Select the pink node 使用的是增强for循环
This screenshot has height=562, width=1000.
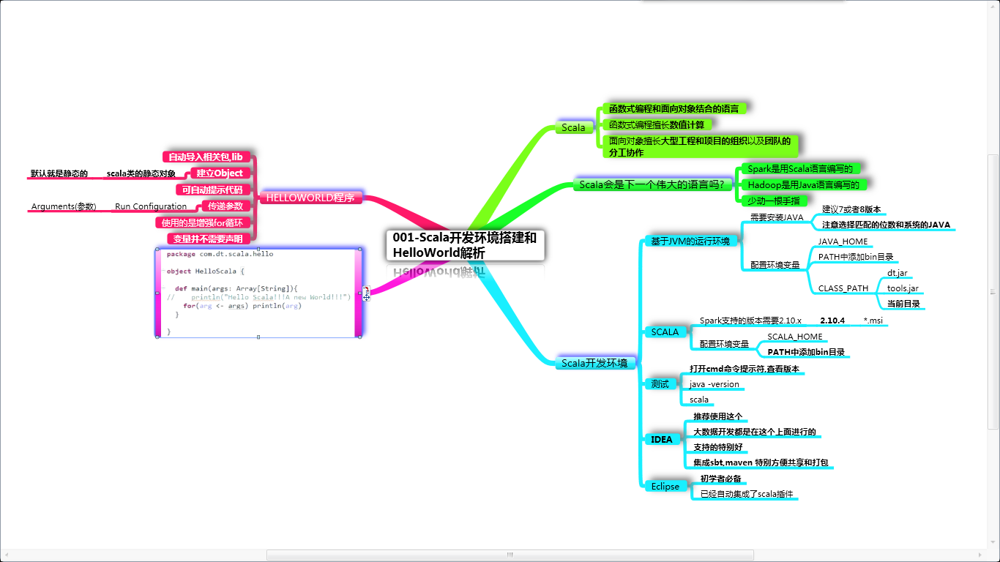[x=202, y=222]
